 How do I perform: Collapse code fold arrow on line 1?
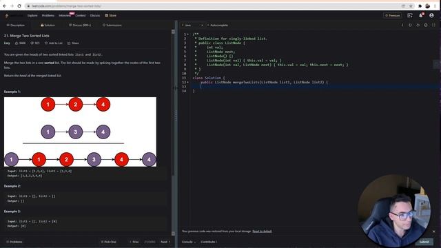click(x=188, y=34)
